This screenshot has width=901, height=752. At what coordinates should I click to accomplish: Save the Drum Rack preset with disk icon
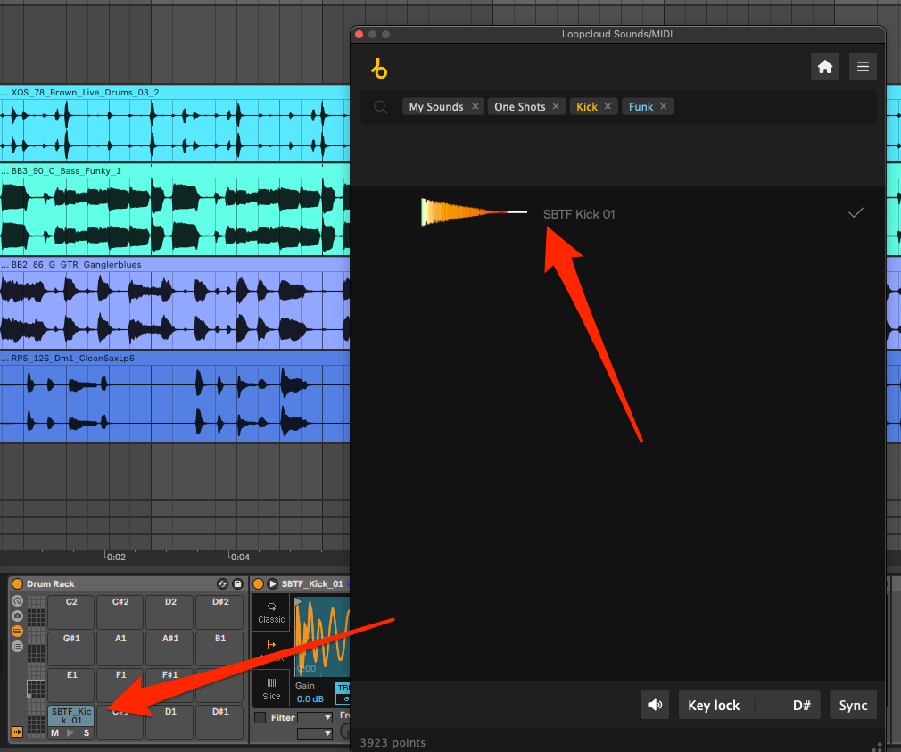click(237, 583)
